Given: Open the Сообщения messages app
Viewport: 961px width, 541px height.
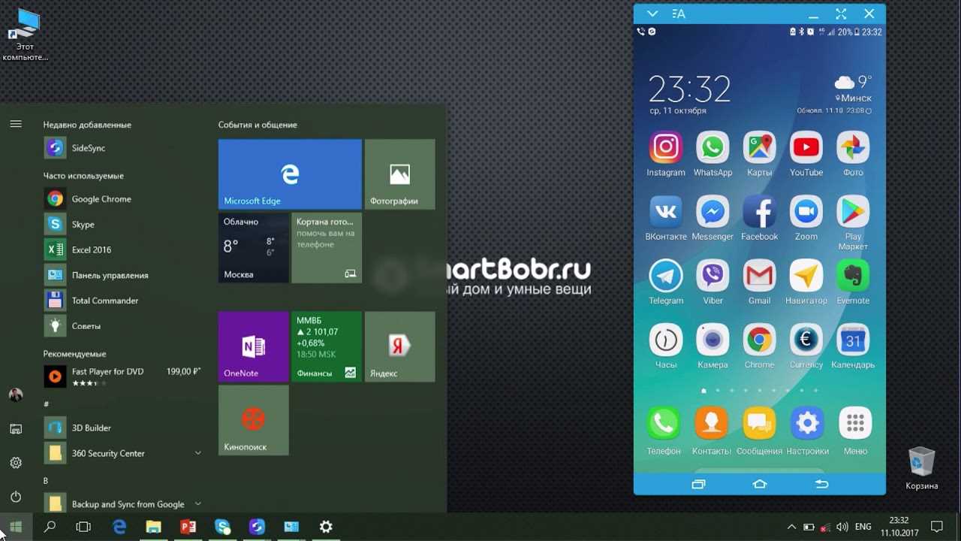Looking at the screenshot, I should click(759, 424).
